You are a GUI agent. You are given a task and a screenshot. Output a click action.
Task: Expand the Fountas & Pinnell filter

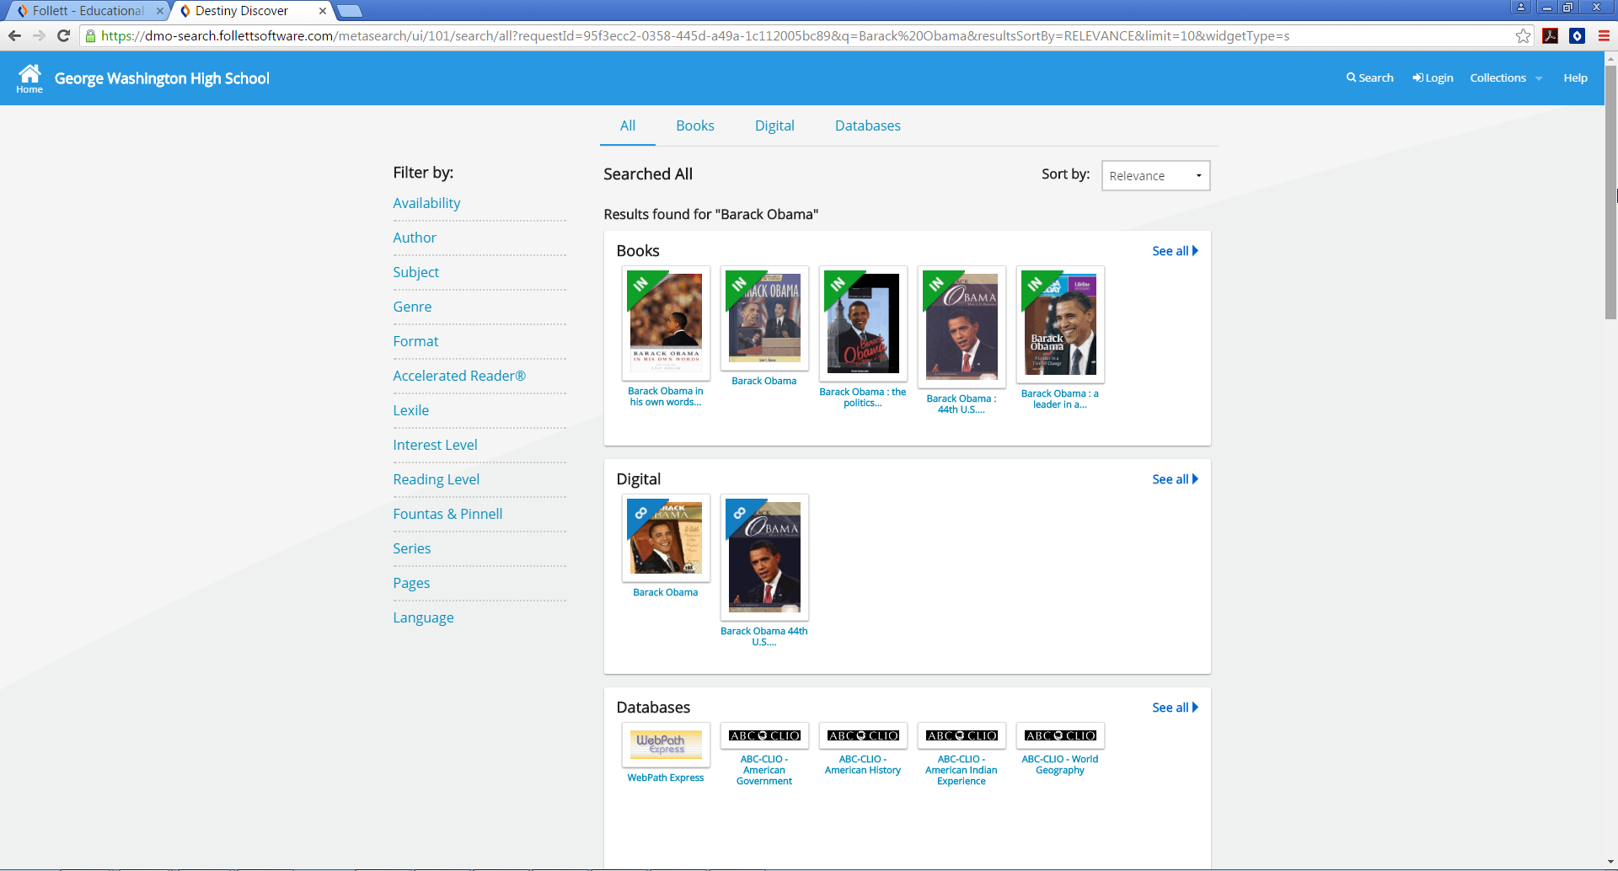pyautogui.click(x=447, y=514)
